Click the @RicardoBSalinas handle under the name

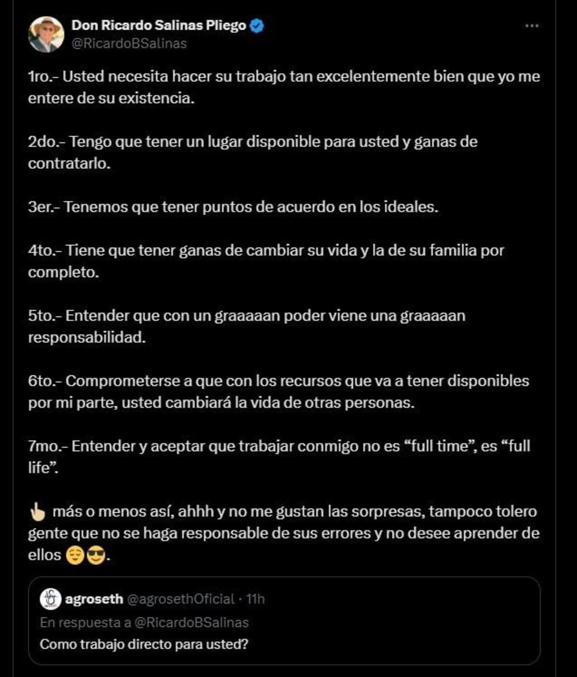pyautogui.click(x=129, y=44)
